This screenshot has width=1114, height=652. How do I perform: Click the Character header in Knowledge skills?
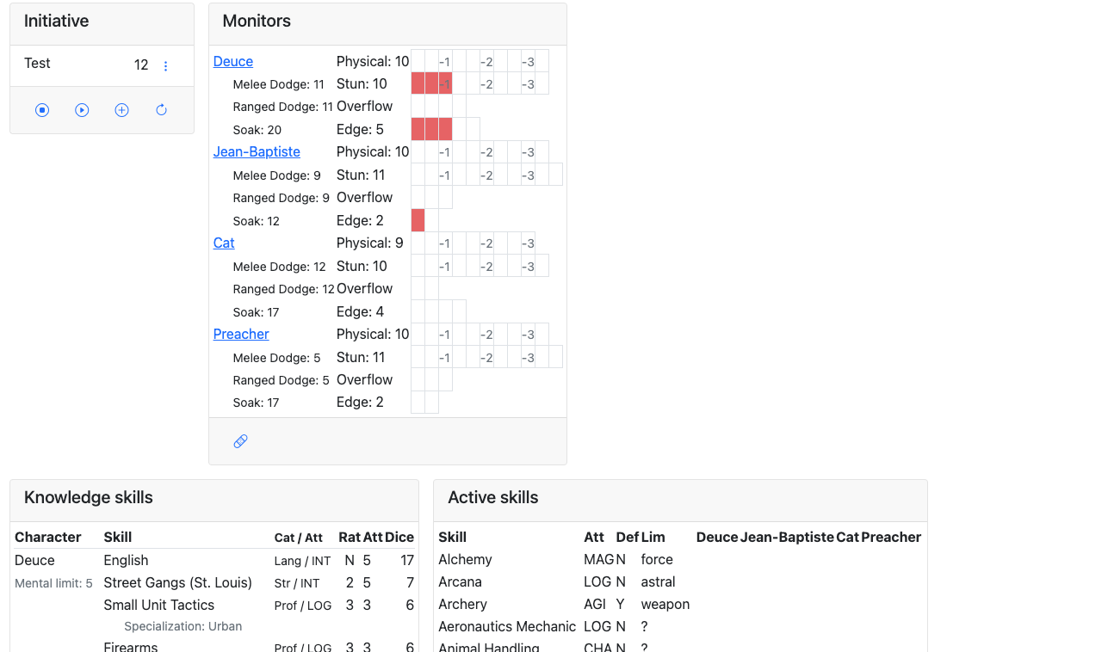point(48,538)
